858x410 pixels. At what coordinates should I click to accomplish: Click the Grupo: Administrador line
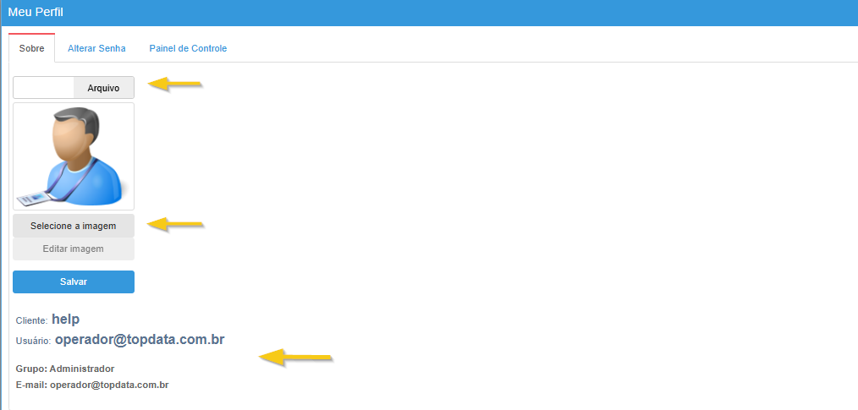point(65,369)
